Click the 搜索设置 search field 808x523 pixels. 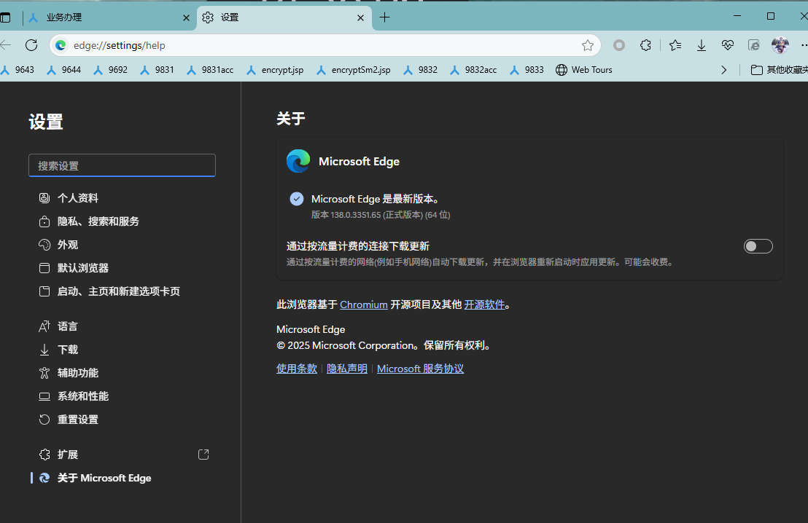[122, 165]
